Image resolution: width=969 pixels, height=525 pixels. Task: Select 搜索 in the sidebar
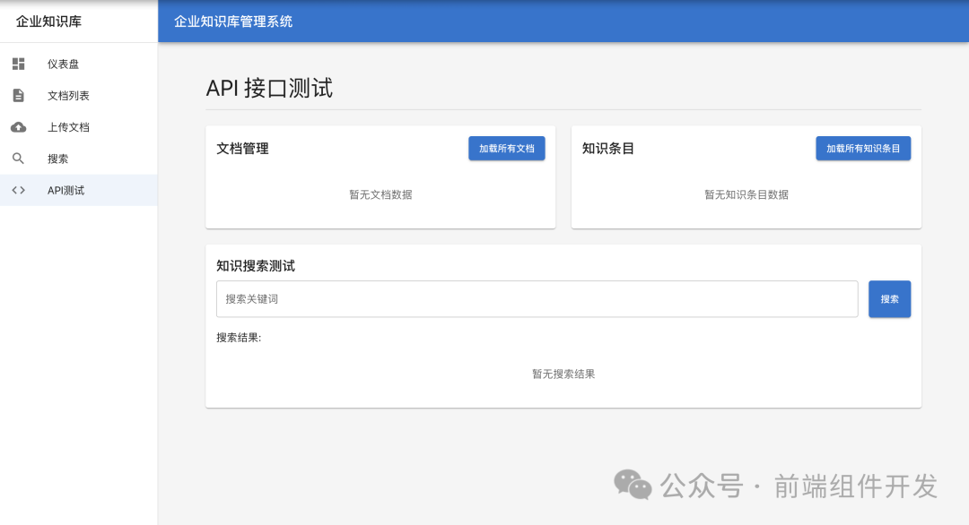(x=78, y=159)
